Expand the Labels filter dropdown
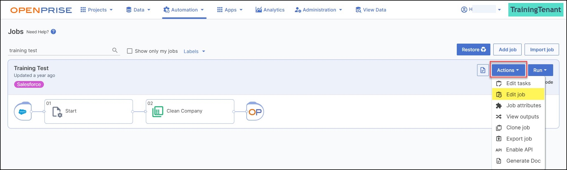 coord(194,51)
